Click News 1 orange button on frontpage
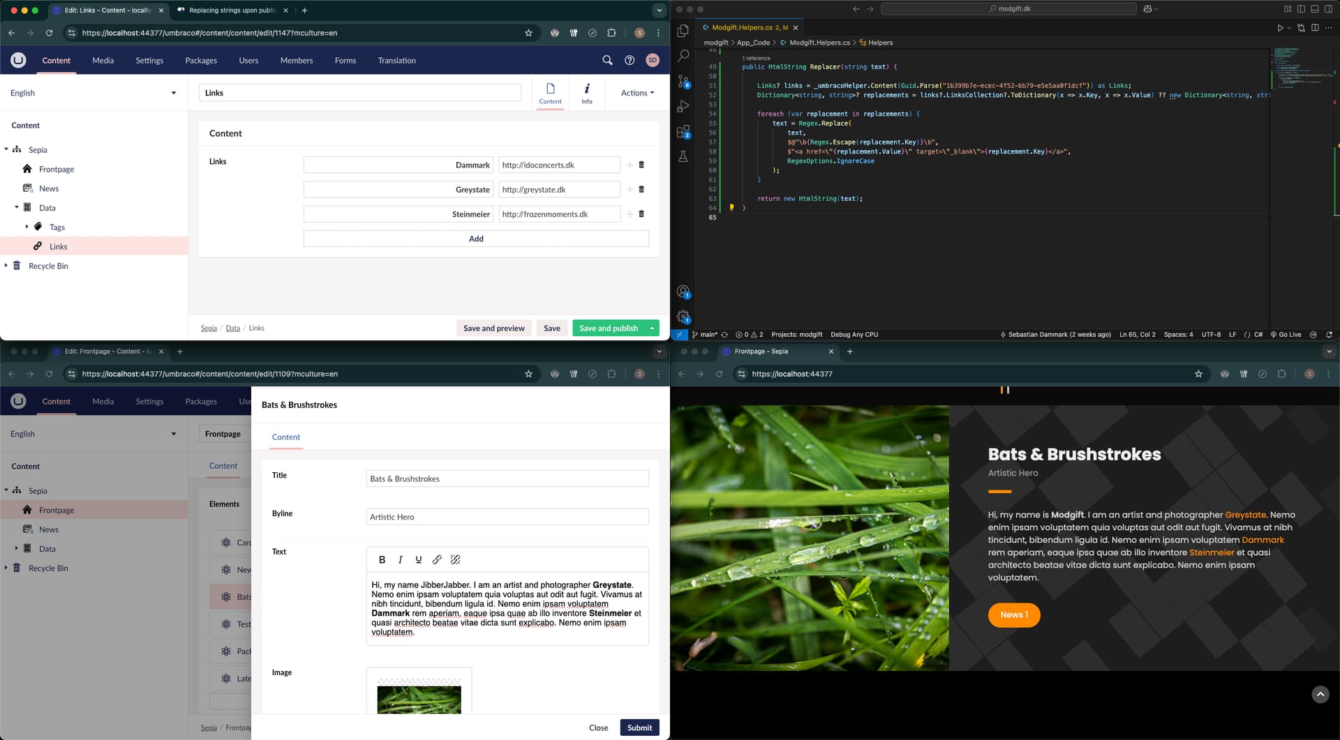1340x740 pixels. point(1014,614)
